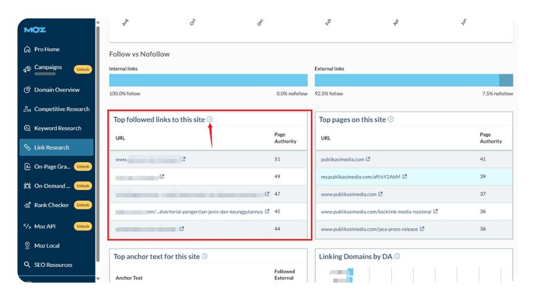Viewport: 536px width, 301px height.
Task: Click info icon beside Top anchor text
Action: click(204, 256)
